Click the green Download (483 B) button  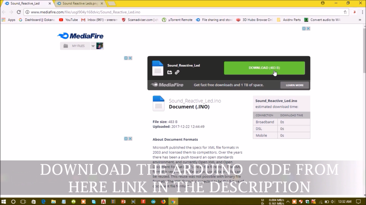tap(264, 68)
